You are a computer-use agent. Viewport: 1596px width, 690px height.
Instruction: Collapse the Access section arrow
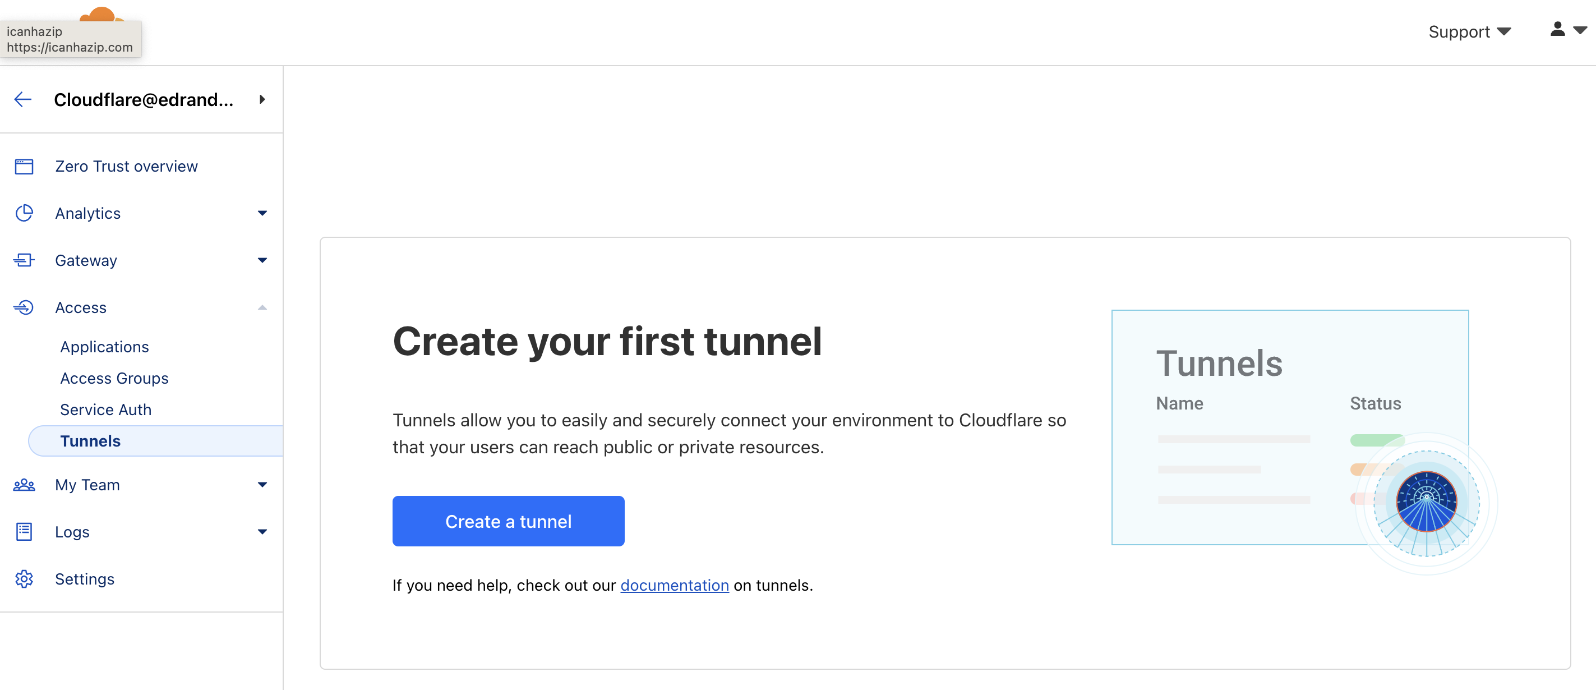262,307
